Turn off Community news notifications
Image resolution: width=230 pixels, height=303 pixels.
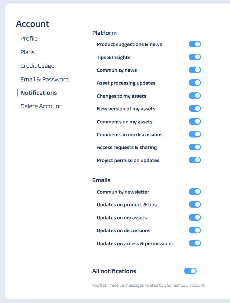(x=195, y=70)
